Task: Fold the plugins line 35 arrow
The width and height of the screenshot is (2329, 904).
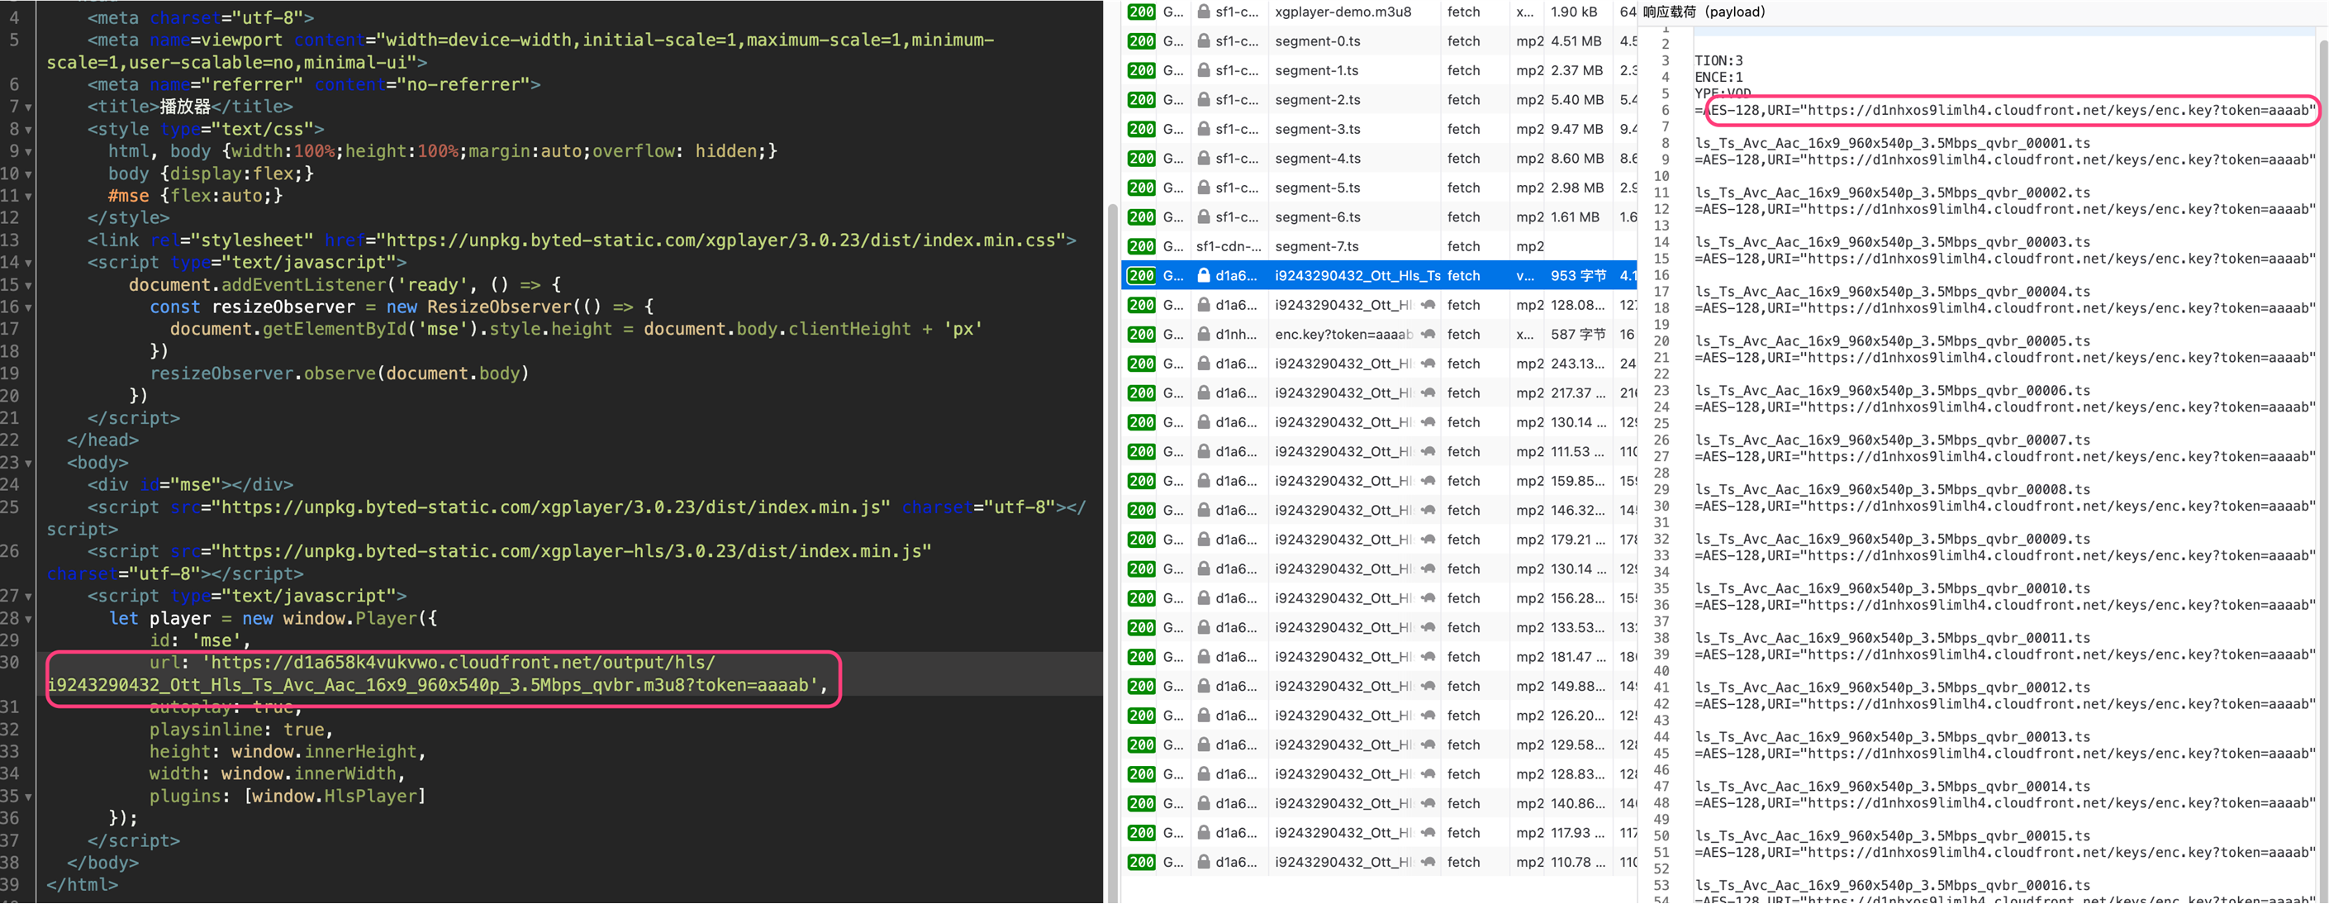Action: [28, 797]
